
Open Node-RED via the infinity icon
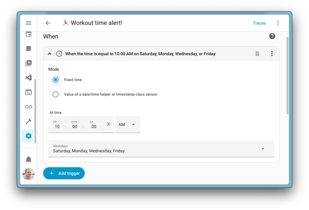click(x=28, y=107)
